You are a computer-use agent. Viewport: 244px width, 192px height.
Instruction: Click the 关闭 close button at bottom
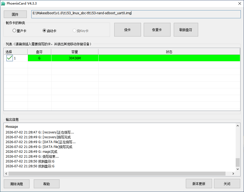[227, 184]
